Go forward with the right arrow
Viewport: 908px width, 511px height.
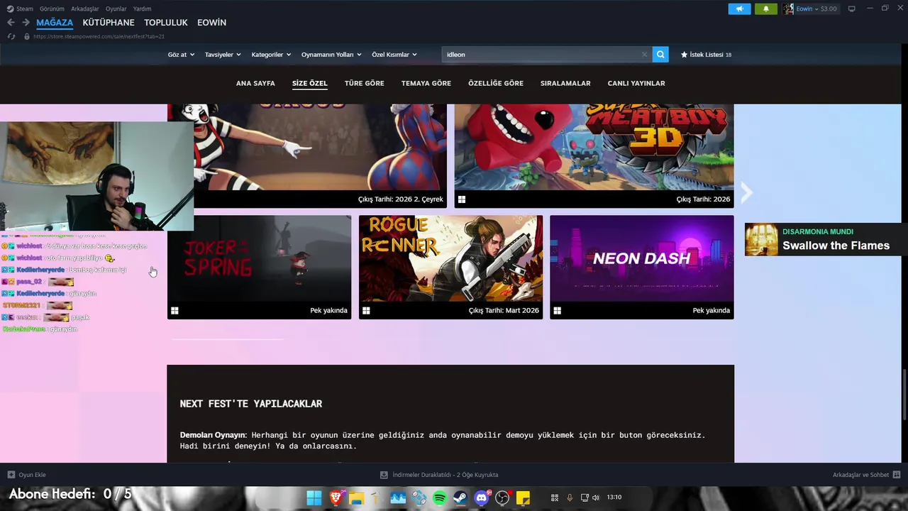tap(26, 23)
